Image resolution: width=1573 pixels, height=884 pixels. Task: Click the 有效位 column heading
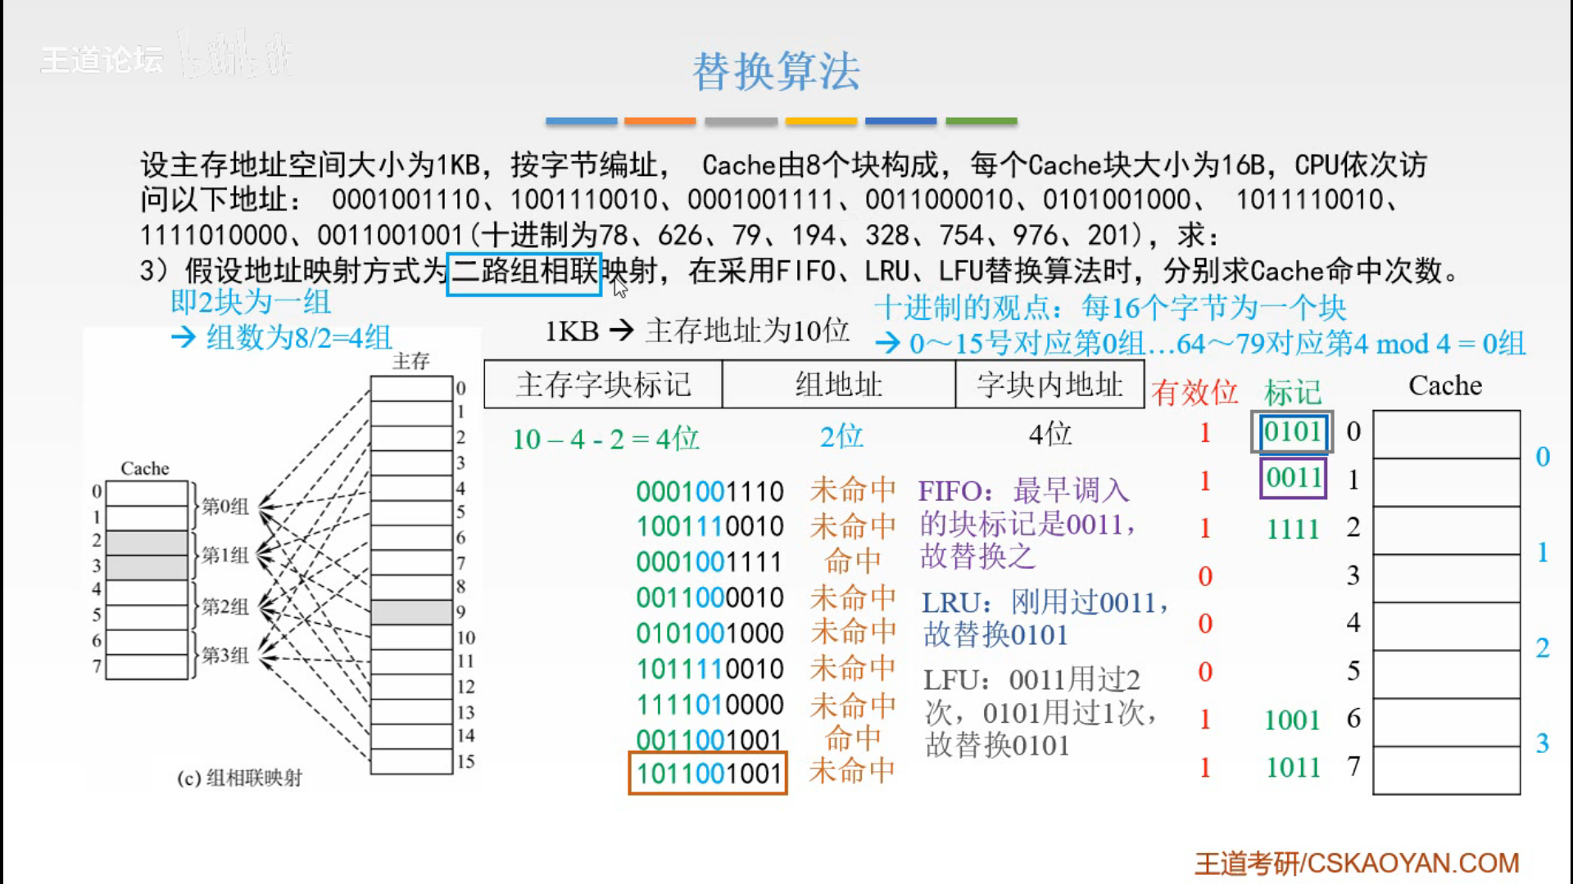pyautogui.click(x=1194, y=393)
